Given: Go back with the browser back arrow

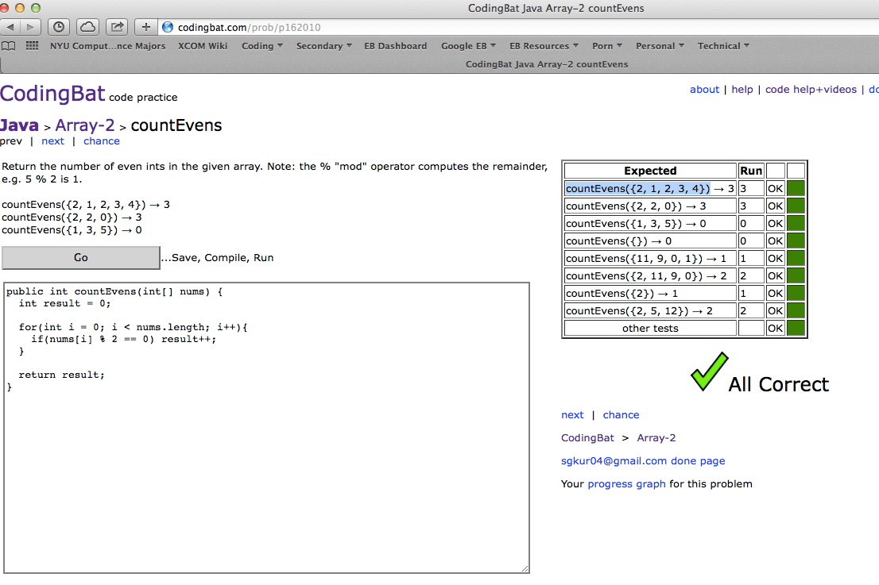Looking at the screenshot, I should point(10,27).
